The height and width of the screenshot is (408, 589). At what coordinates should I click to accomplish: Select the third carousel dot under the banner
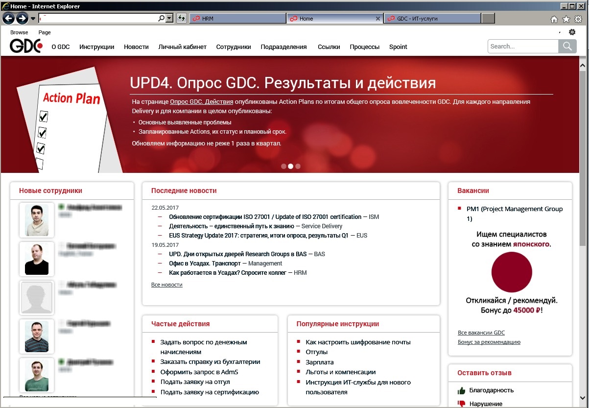point(298,166)
